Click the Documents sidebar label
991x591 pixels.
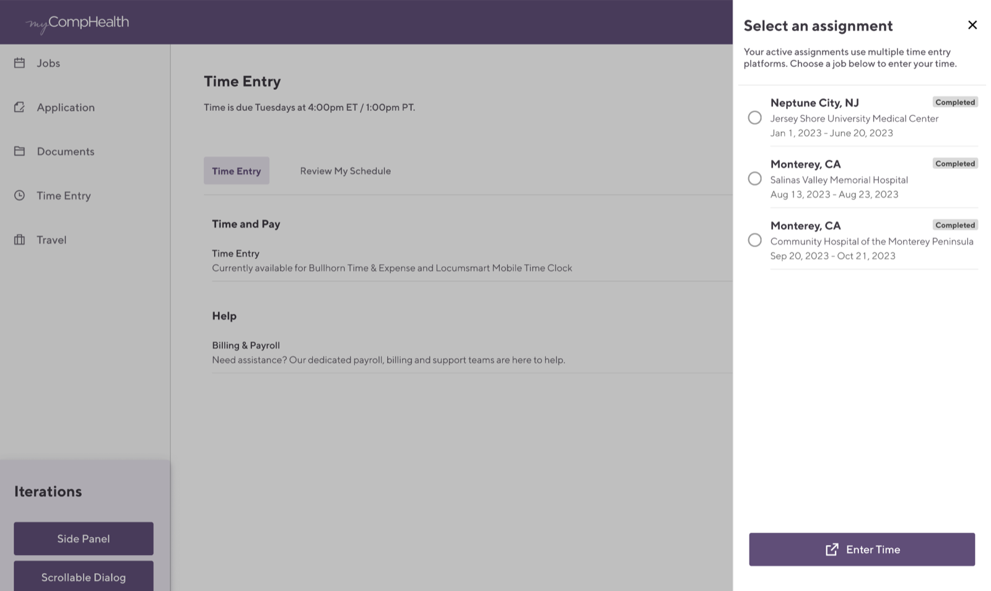tap(65, 151)
